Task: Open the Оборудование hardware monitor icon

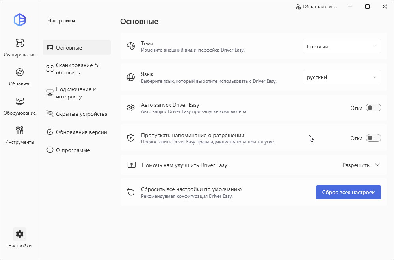Action: [x=20, y=102]
